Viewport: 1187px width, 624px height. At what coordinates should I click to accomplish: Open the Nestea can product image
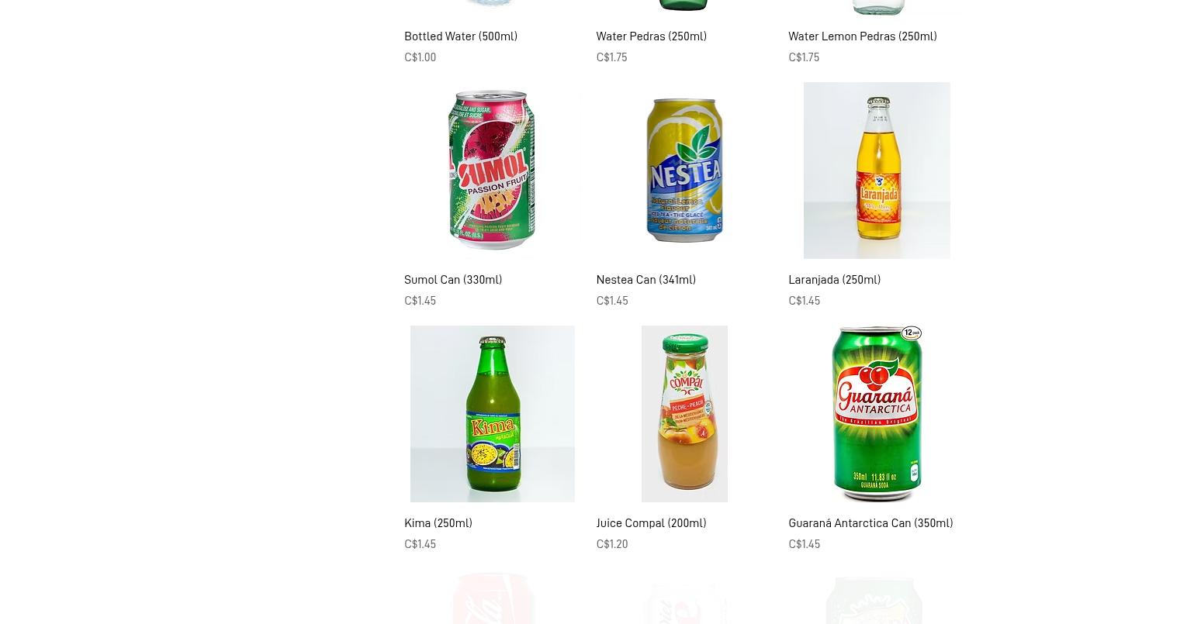[x=684, y=171]
